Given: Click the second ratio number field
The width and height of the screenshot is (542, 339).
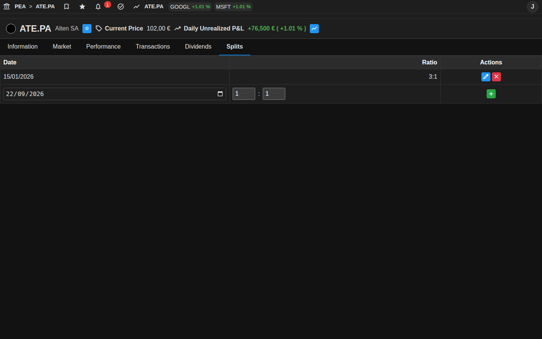Looking at the screenshot, I should (274, 94).
